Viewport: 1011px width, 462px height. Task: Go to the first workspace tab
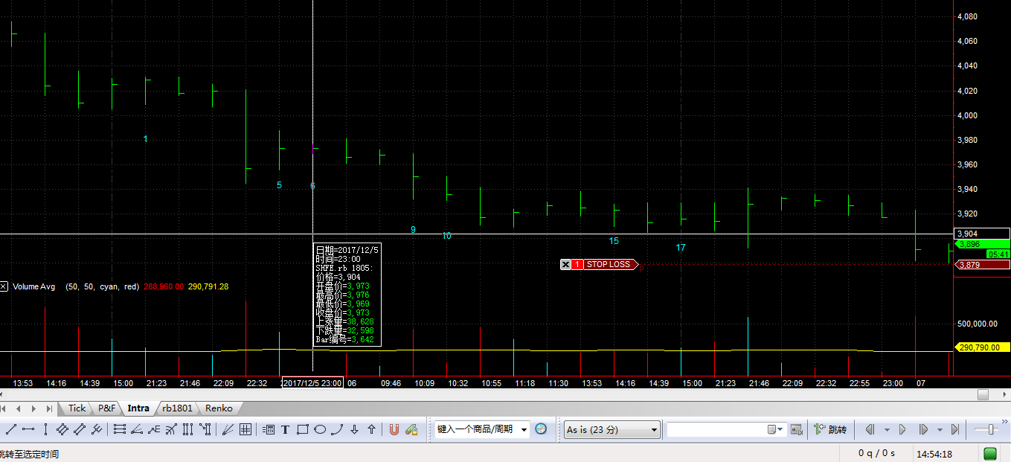pos(4,408)
